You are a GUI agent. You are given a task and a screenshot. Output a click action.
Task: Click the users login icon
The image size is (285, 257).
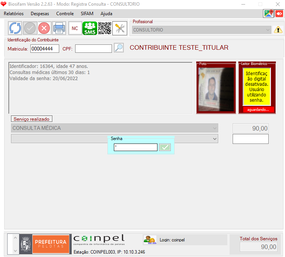tap(150, 240)
